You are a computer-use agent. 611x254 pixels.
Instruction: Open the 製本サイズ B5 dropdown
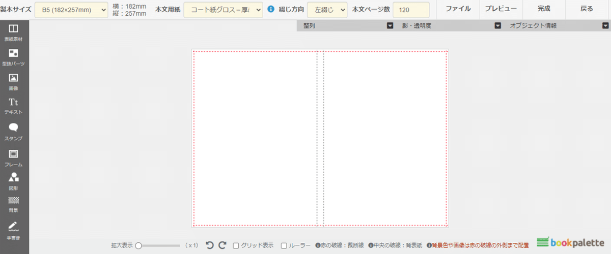[x=71, y=10]
